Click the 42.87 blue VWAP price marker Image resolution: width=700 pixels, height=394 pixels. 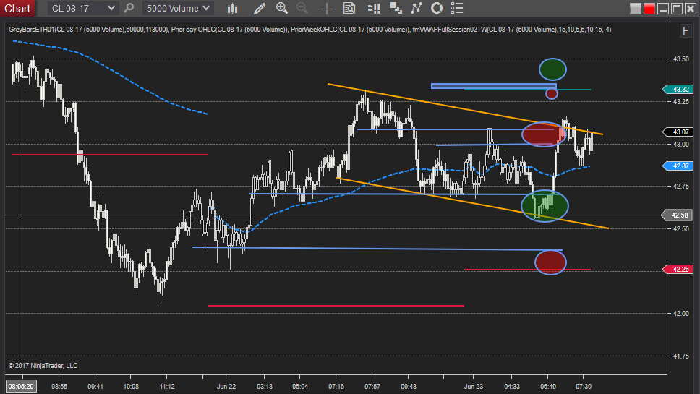(678, 166)
